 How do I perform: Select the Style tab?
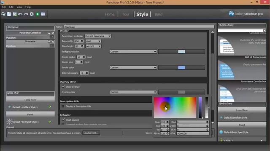(142, 14)
